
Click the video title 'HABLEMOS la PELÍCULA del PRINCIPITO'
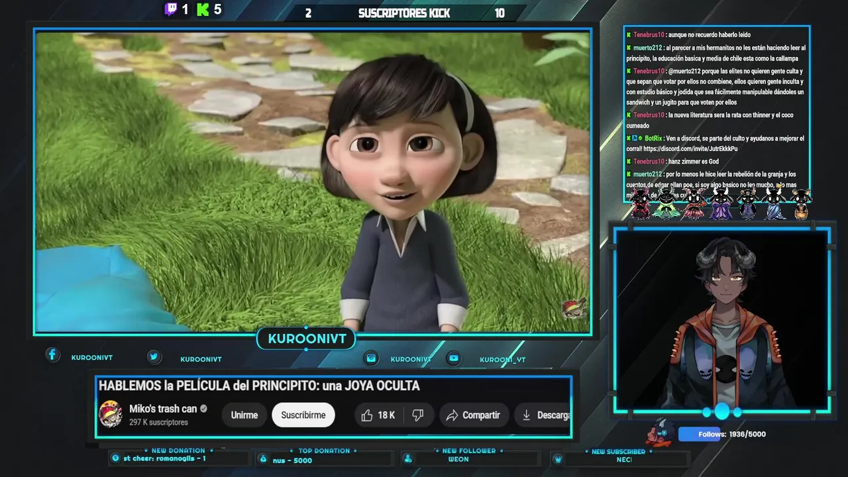point(259,386)
